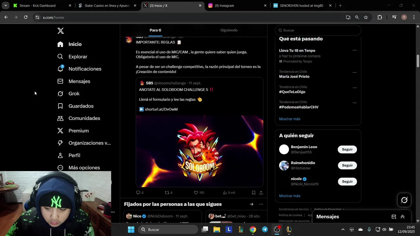420x236 pixels.
Task: Open Mensajes in the sidebar
Action: pyautogui.click(x=73, y=81)
